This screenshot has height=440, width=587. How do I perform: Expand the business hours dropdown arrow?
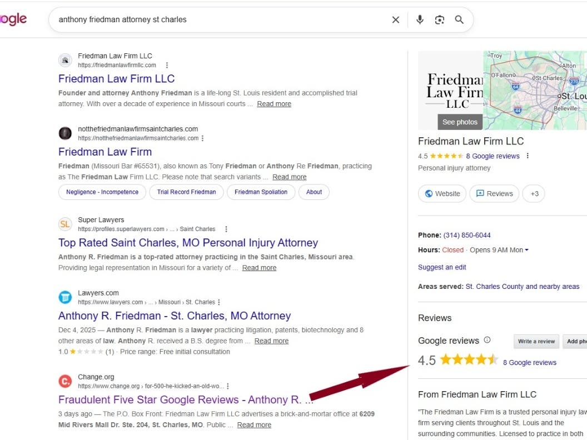point(527,250)
